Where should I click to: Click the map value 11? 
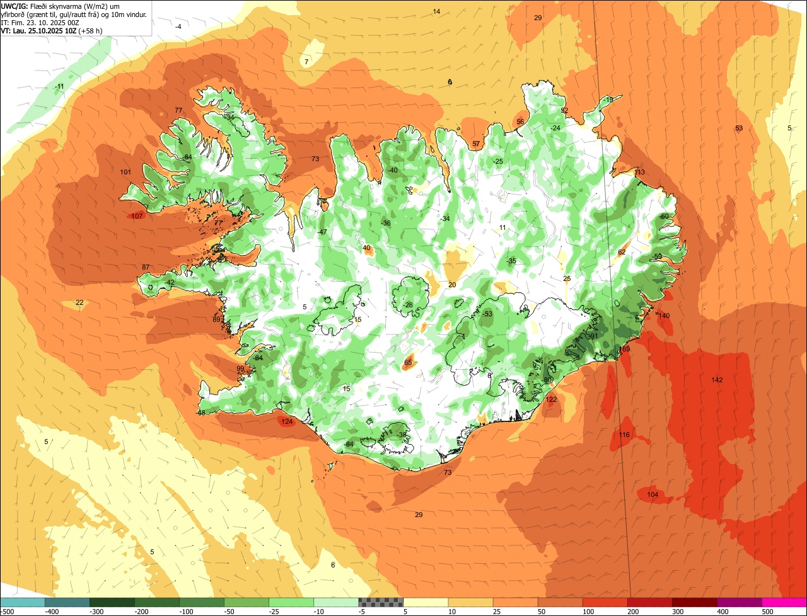[x=502, y=228]
